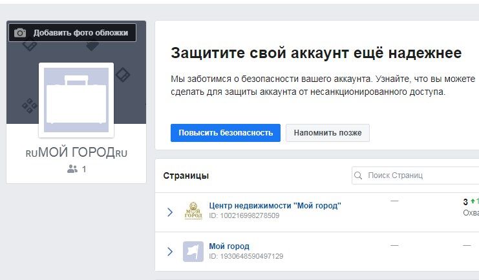This screenshot has width=479, height=280.
Task: Click heading Защитите свой аккаунт ещё надежнее
Action: pos(316,53)
